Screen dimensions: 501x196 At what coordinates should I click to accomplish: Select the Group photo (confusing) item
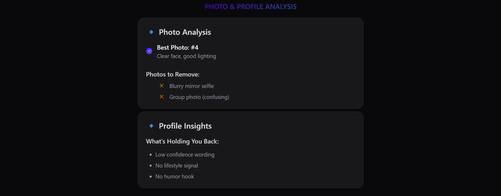199,97
